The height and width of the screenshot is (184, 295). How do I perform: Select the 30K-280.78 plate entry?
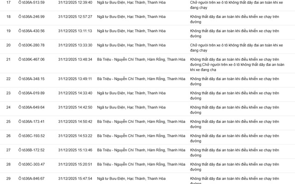[31, 45]
